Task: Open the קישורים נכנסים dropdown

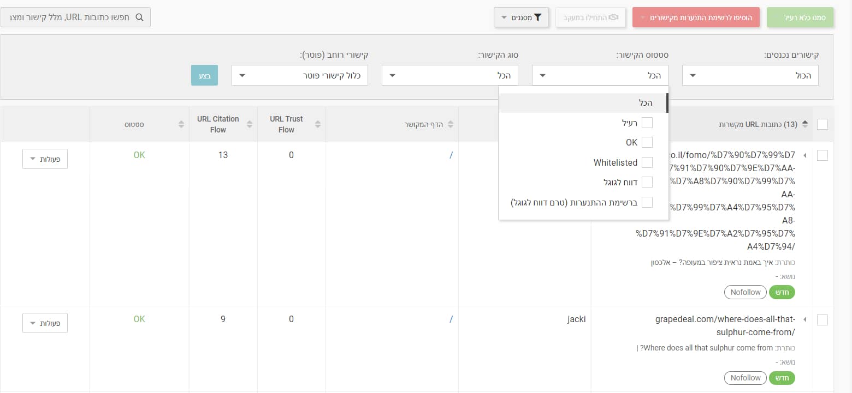Action: pyautogui.click(x=750, y=75)
